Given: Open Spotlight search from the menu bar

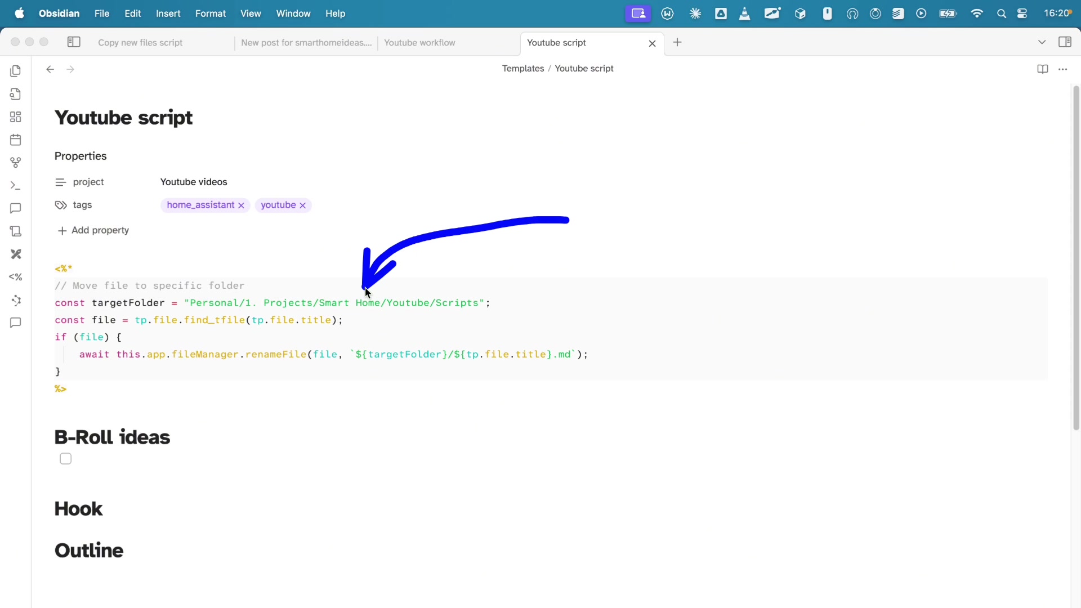Looking at the screenshot, I should pyautogui.click(x=1002, y=13).
